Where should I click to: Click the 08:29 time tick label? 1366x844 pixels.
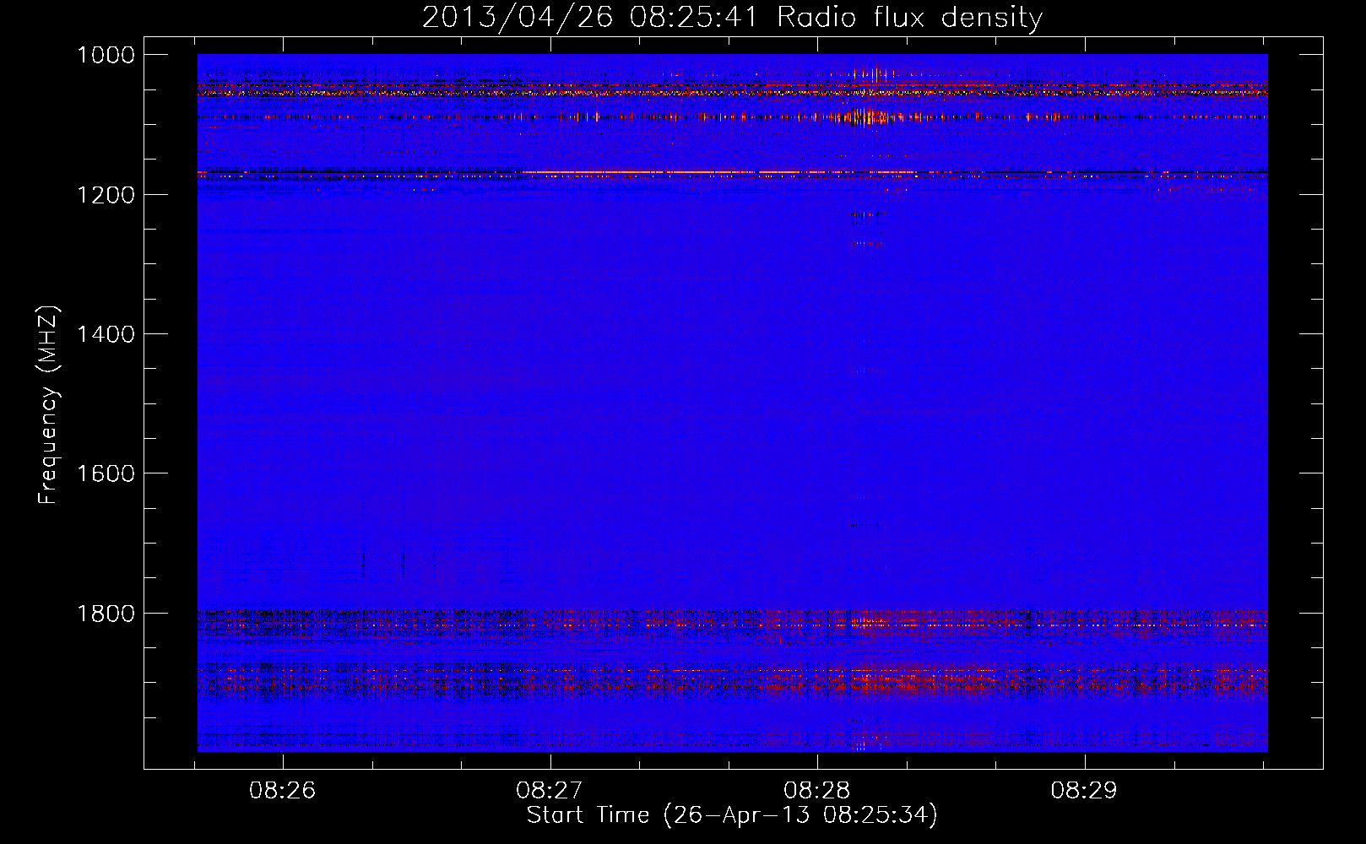(1084, 790)
